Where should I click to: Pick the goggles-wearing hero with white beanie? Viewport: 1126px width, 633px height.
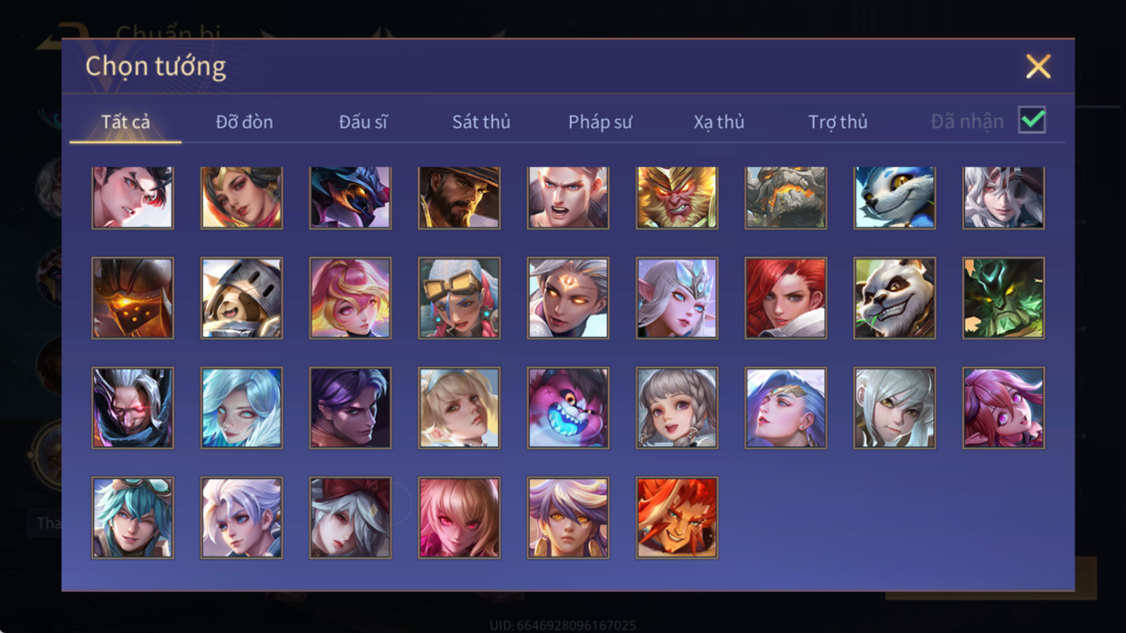[x=459, y=298]
